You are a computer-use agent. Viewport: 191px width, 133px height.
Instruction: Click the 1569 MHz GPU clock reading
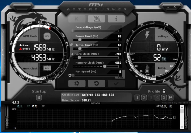(44, 47)
